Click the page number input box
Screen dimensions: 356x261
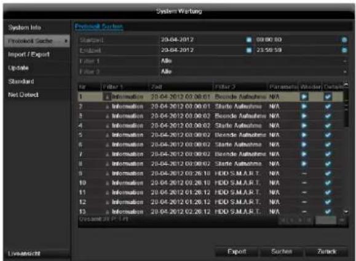[x=326, y=220]
